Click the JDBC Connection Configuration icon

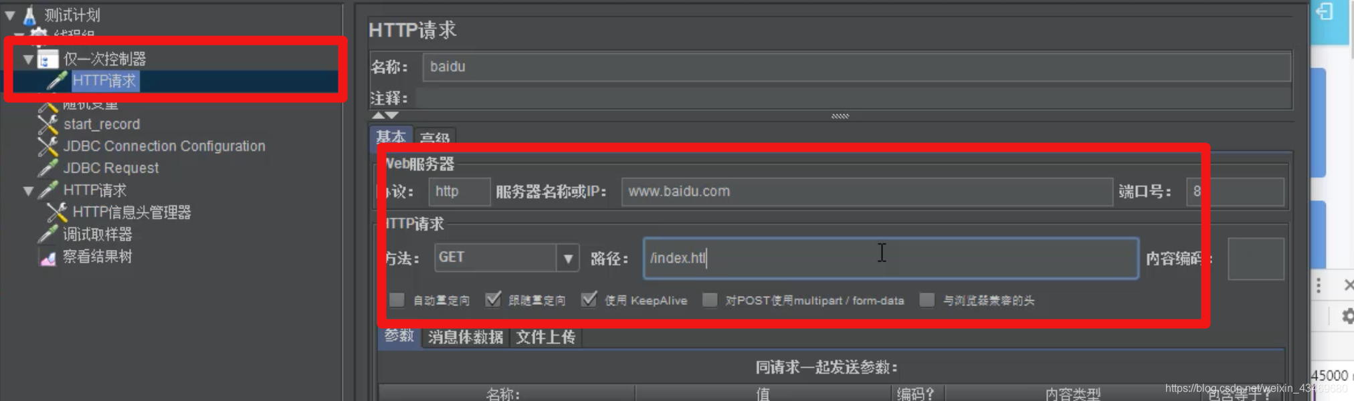(x=47, y=146)
